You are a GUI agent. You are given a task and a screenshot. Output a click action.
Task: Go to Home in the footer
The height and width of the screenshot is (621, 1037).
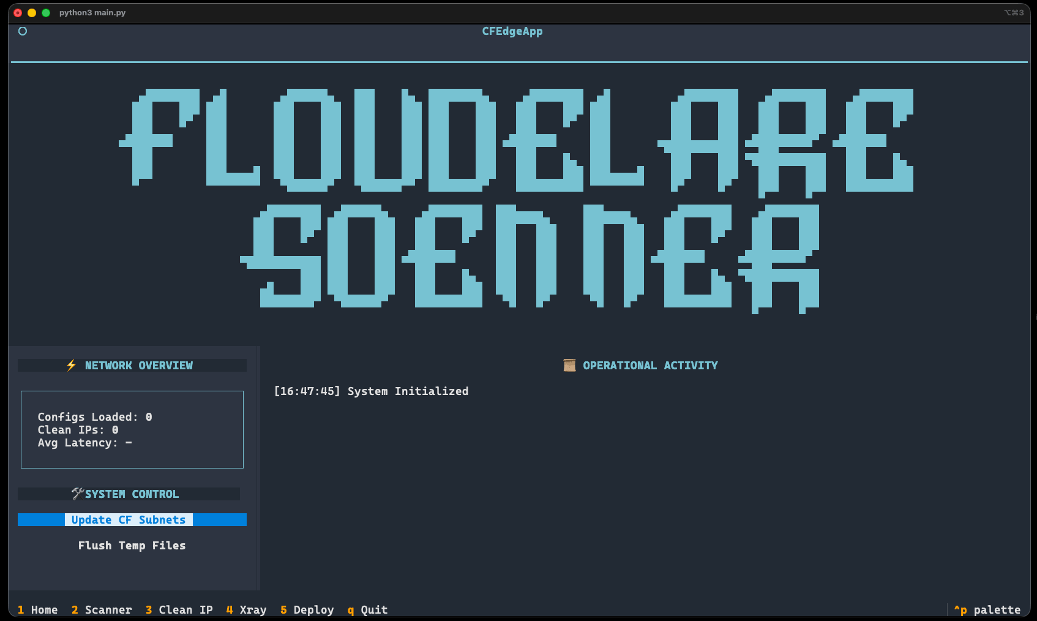[38, 610]
